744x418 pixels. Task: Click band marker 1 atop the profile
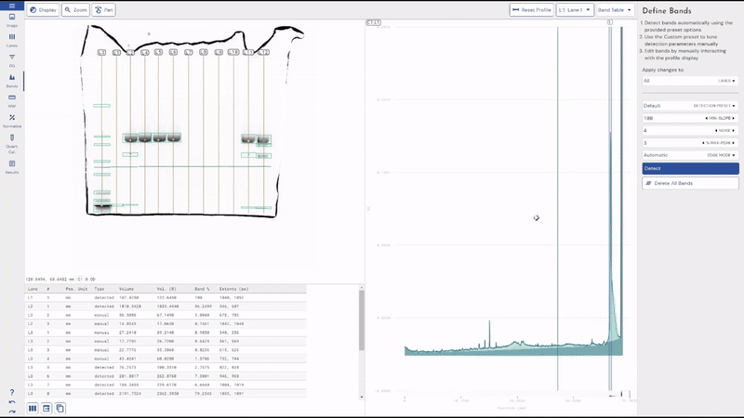coord(610,22)
